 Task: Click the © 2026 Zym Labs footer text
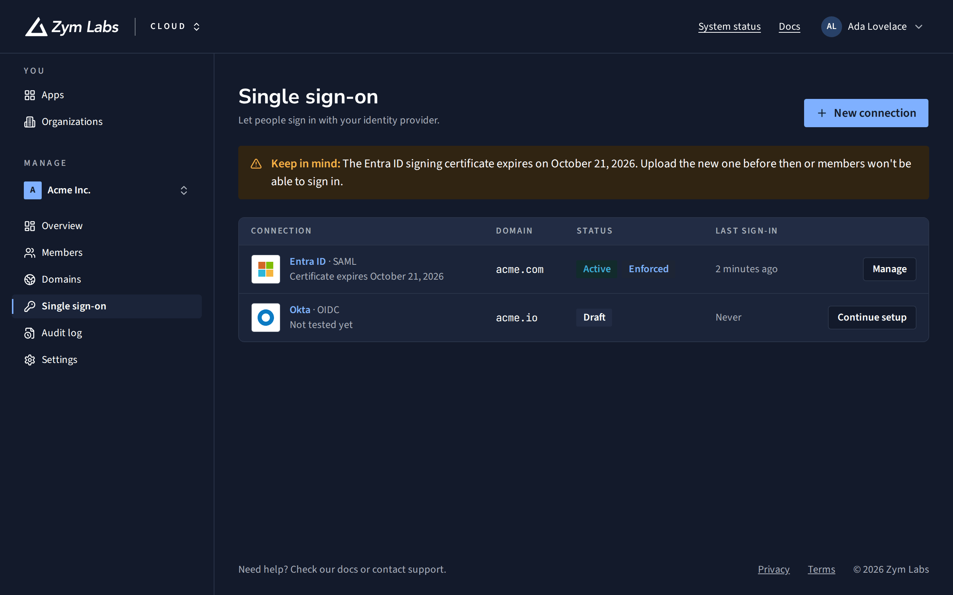(x=891, y=569)
